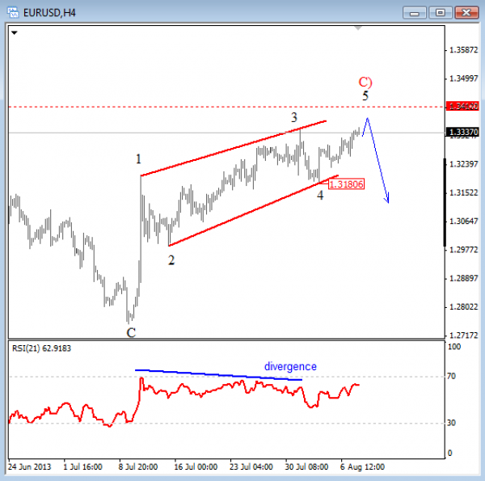Click the gray chart shift triangle marker
485x481 pixels.
click(360, 28)
